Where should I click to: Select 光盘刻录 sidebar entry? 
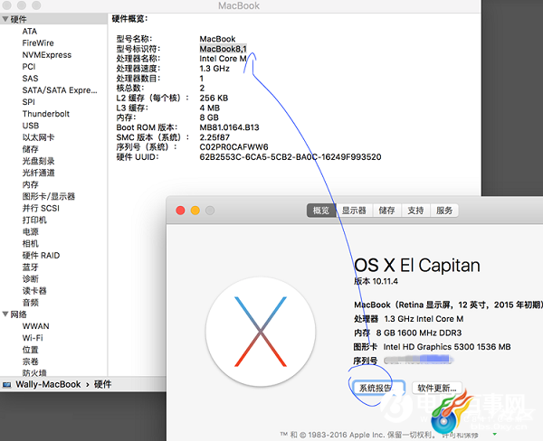(38, 161)
